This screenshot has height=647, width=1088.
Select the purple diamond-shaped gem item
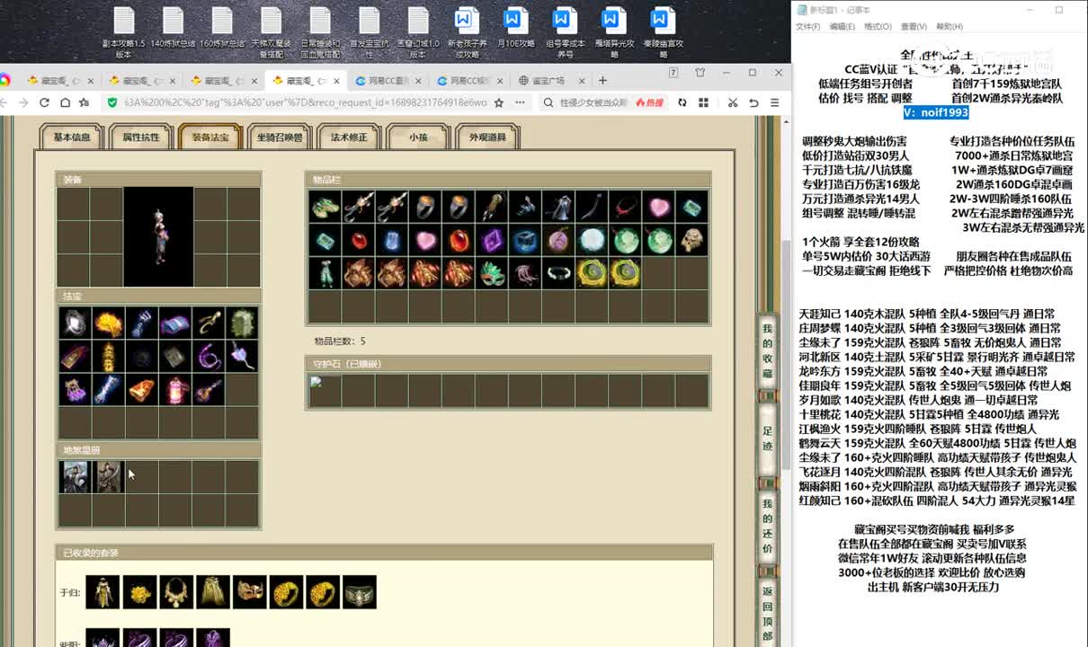coord(492,241)
